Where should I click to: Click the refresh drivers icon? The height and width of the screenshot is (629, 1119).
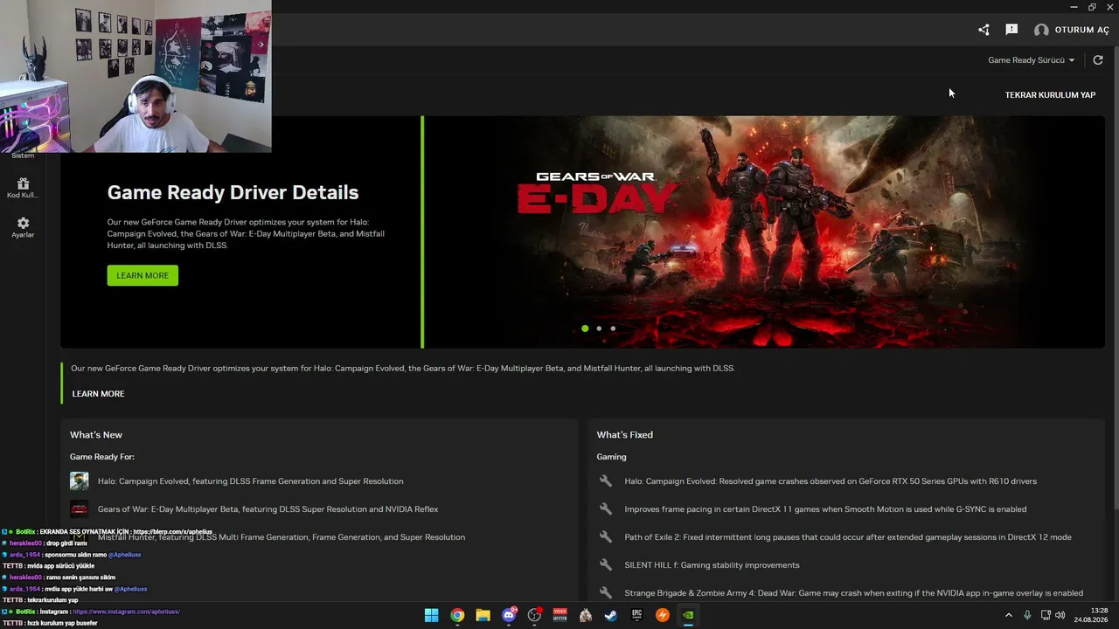[x=1098, y=60]
